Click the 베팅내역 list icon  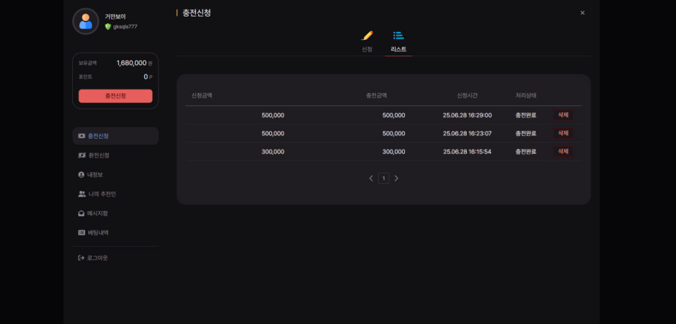(x=82, y=233)
